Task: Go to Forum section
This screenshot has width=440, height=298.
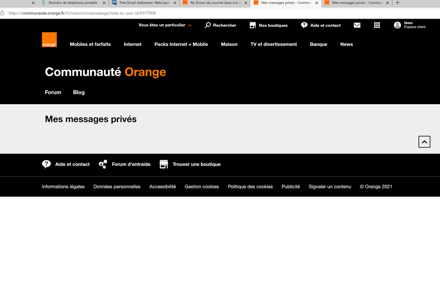Action: coord(53,92)
